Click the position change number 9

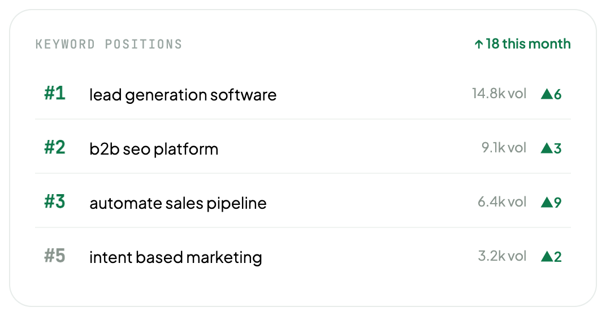(x=558, y=203)
